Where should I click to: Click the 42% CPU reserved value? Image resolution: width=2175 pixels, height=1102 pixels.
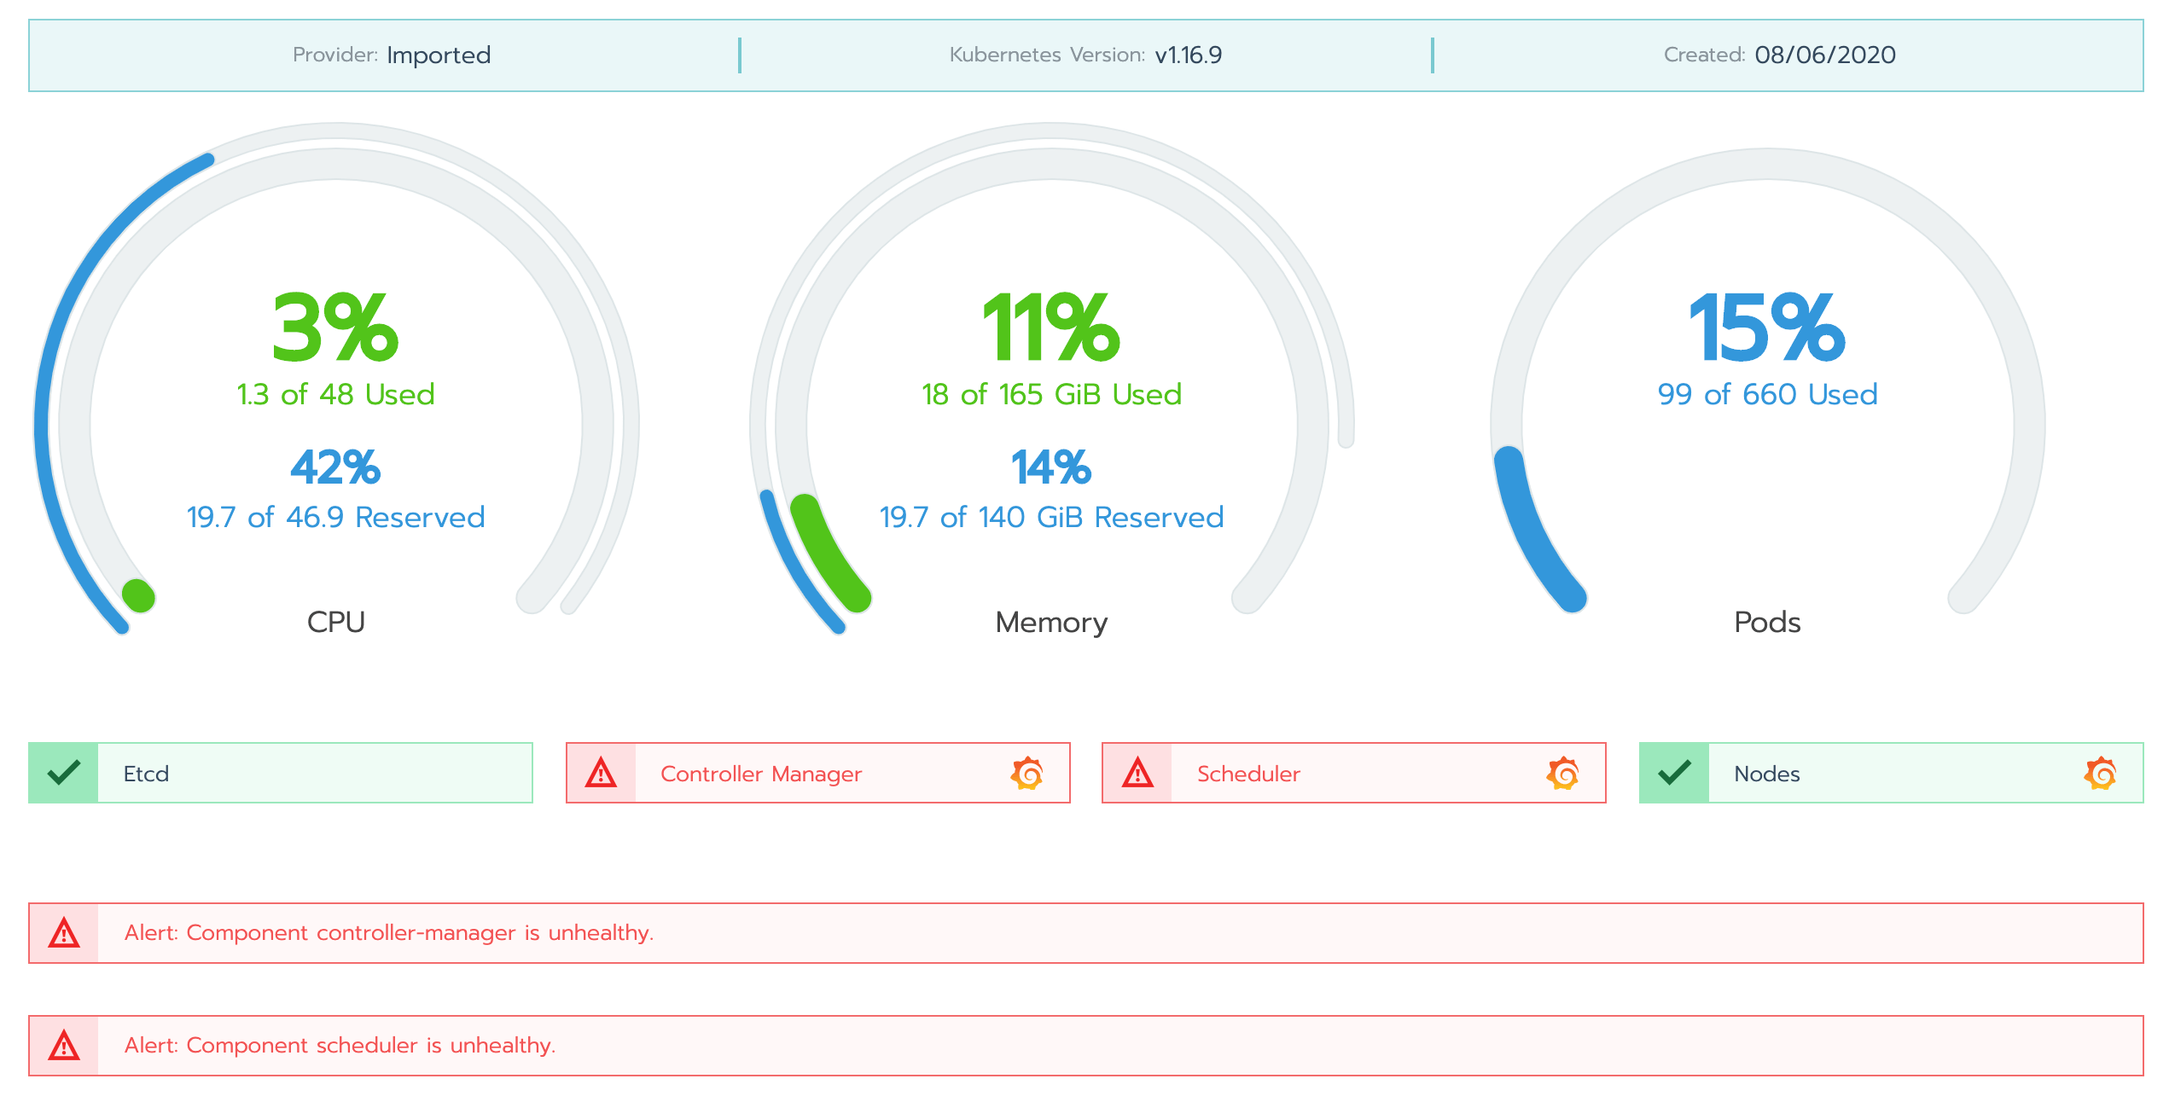click(x=335, y=467)
